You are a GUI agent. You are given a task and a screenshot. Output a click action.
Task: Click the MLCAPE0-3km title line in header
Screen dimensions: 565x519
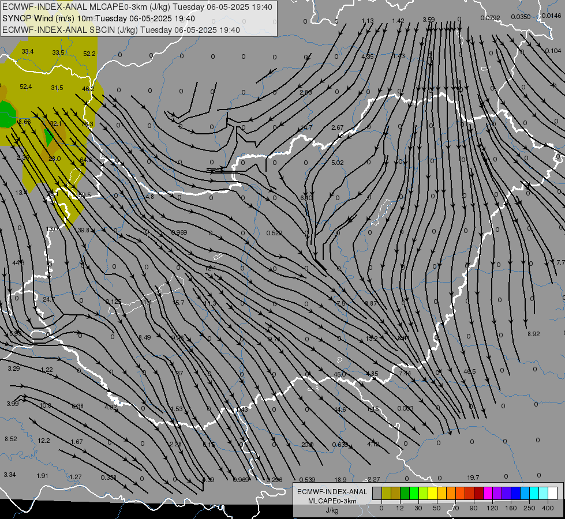click(137, 7)
